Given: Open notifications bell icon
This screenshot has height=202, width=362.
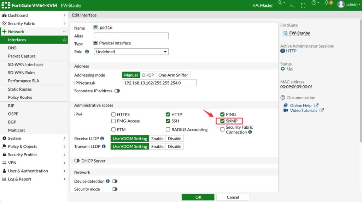Looking at the screenshot, I should [x=326, y=2].
